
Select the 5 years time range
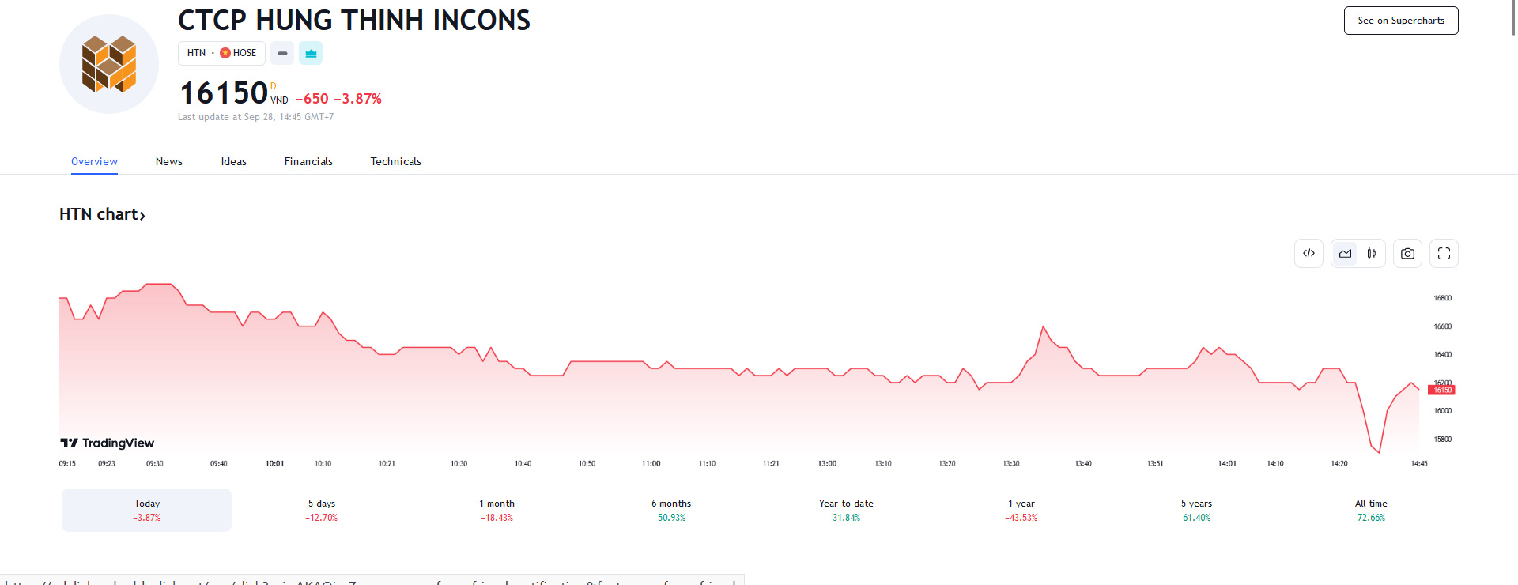1196,510
